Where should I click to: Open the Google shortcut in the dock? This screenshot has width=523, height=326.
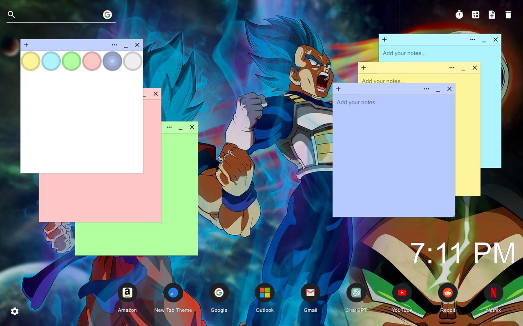click(219, 293)
